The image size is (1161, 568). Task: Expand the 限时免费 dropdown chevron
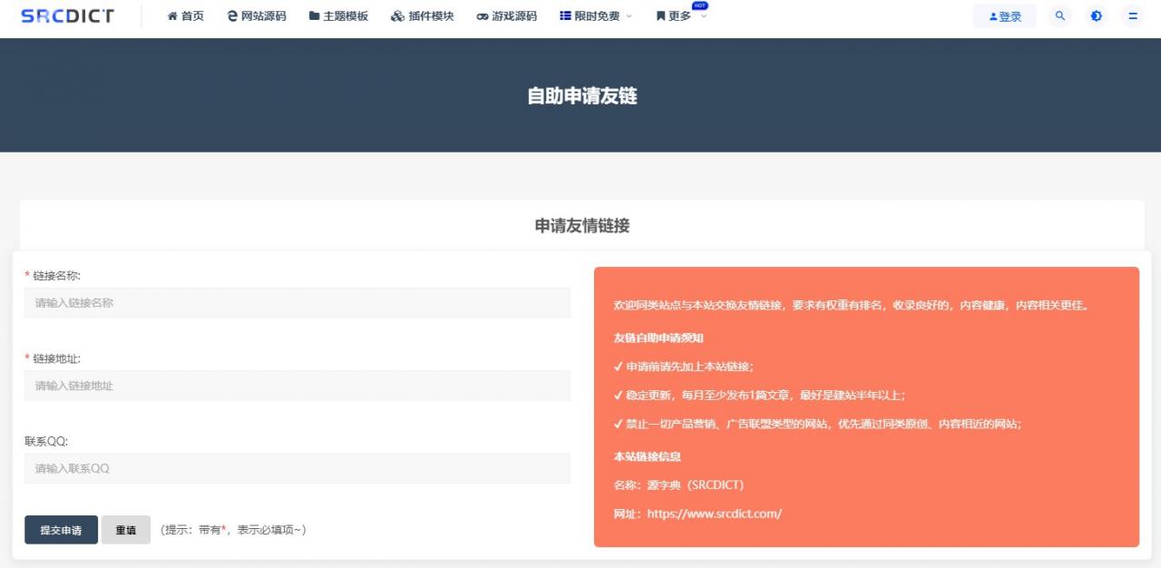[x=628, y=16]
